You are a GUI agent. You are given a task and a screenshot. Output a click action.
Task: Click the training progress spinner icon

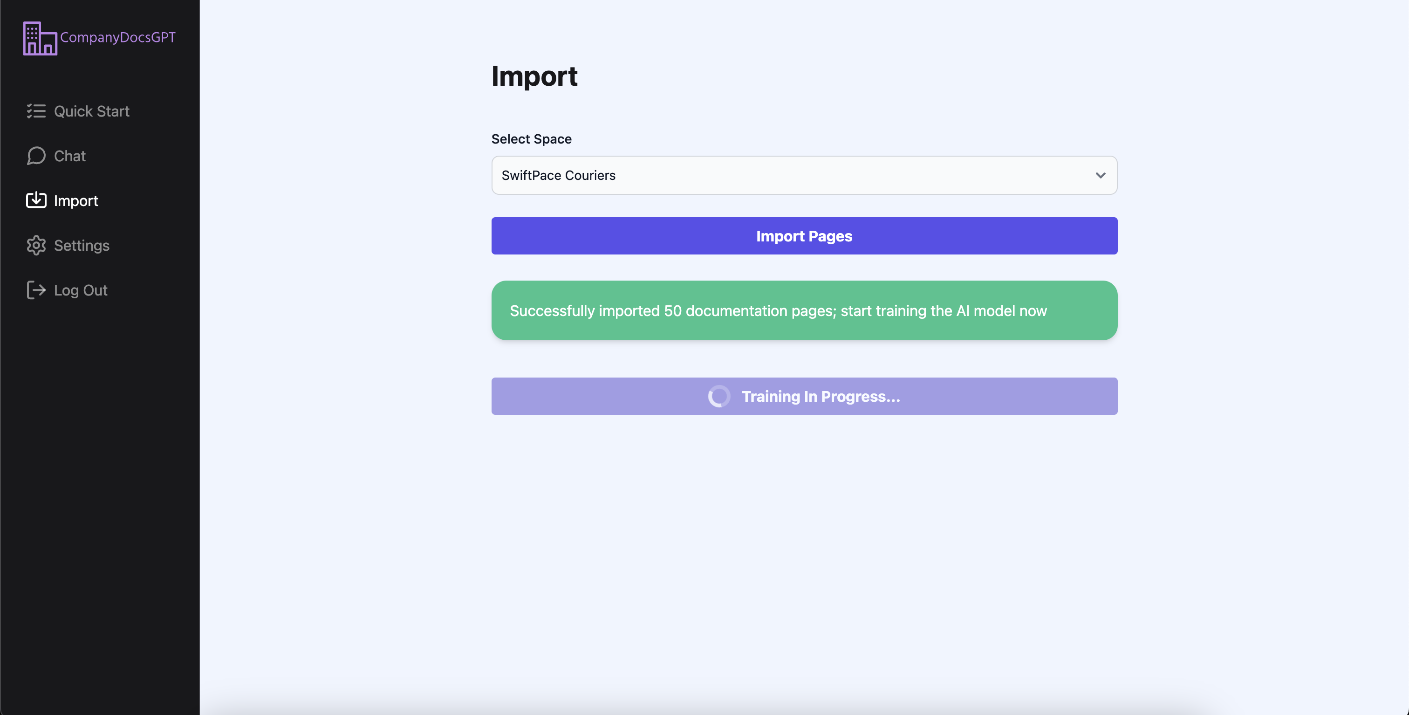click(x=719, y=396)
